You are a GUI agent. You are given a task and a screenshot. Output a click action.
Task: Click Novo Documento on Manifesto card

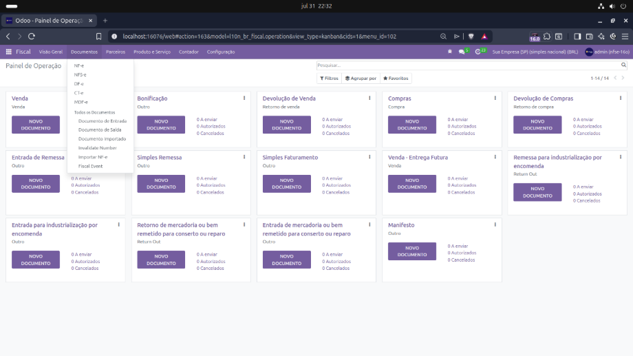pos(411,251)
